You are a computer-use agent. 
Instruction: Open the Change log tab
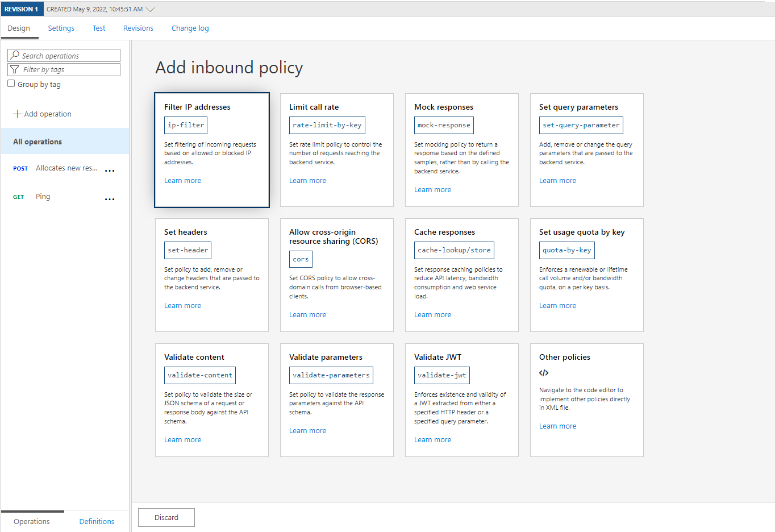coord(190,28)
